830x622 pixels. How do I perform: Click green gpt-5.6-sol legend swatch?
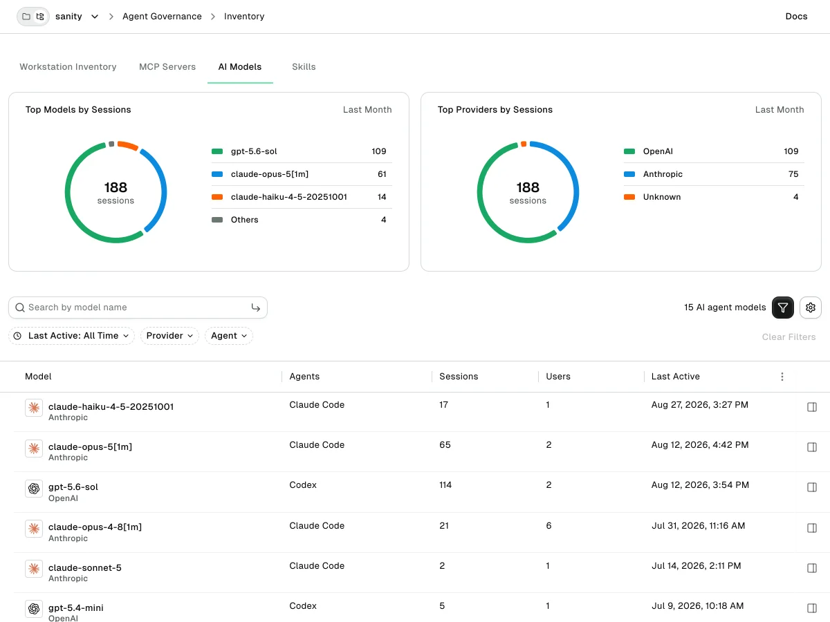217,151
